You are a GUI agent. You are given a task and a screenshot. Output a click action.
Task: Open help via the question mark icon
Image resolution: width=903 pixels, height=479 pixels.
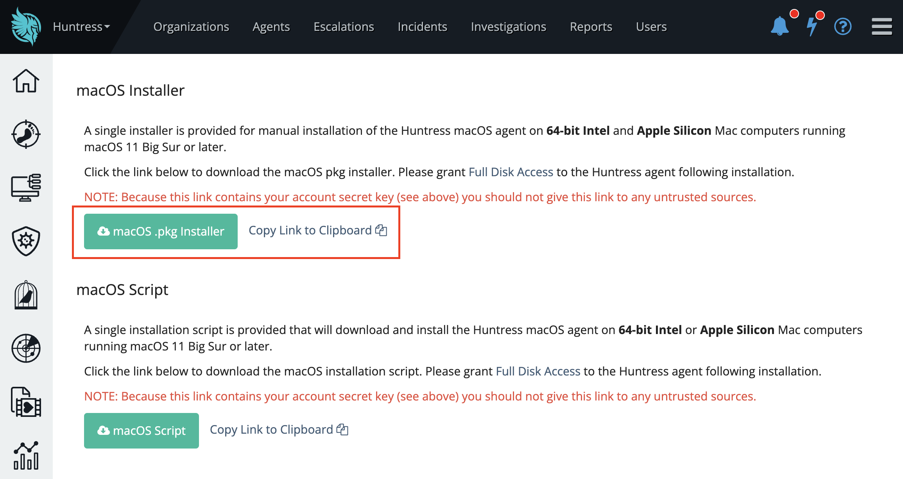(x=843, y=27)
